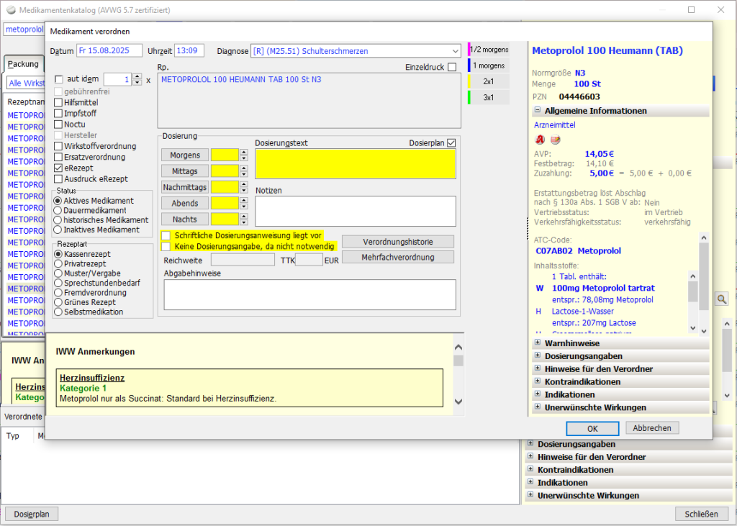This screenshot has height=526, width=737.
Task: Collapse the Allgemeine Informationen section
Action: [538, 110]
